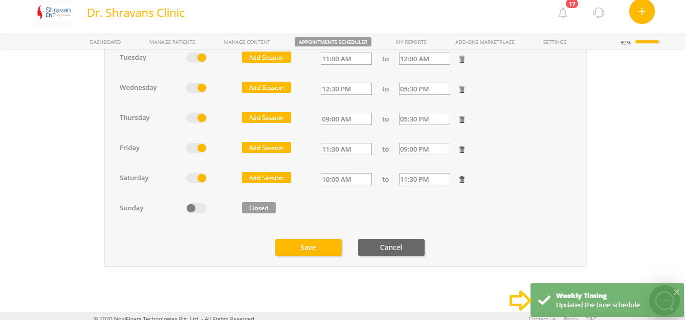
Task: Open Saturday start time 10:00 AM field
Action: pyautogui.click(x=346, y=179)
